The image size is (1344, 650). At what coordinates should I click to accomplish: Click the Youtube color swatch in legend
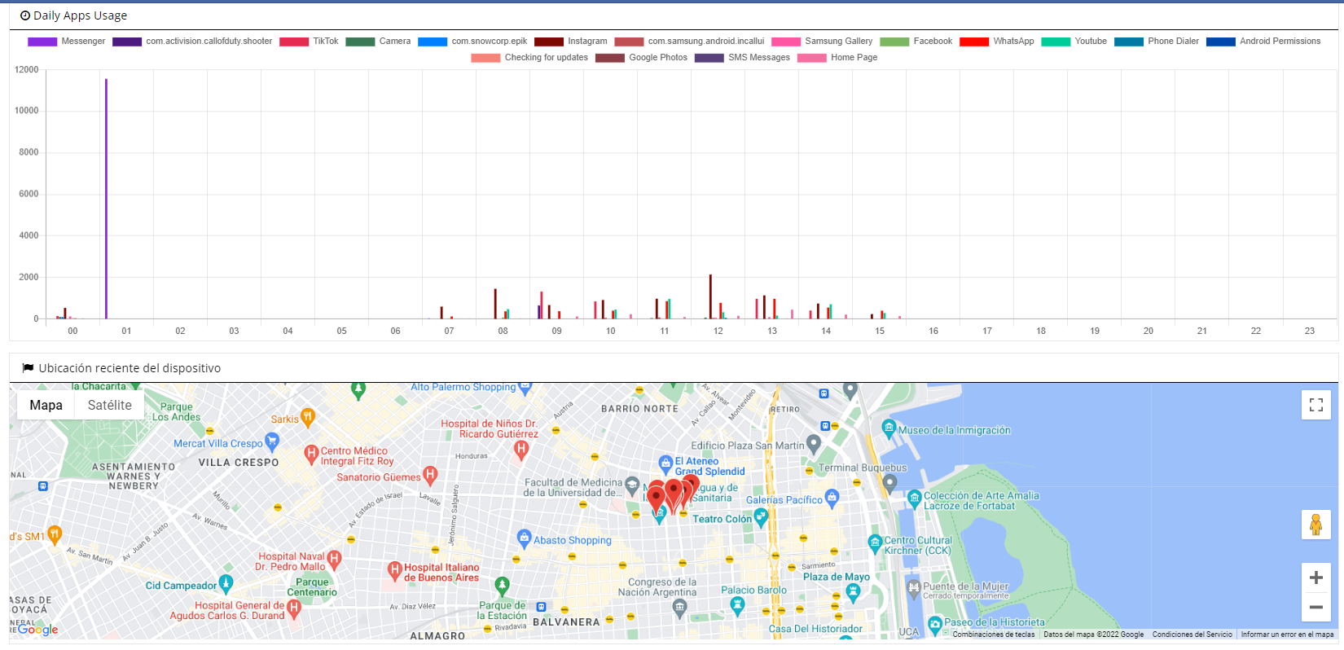1056,42
